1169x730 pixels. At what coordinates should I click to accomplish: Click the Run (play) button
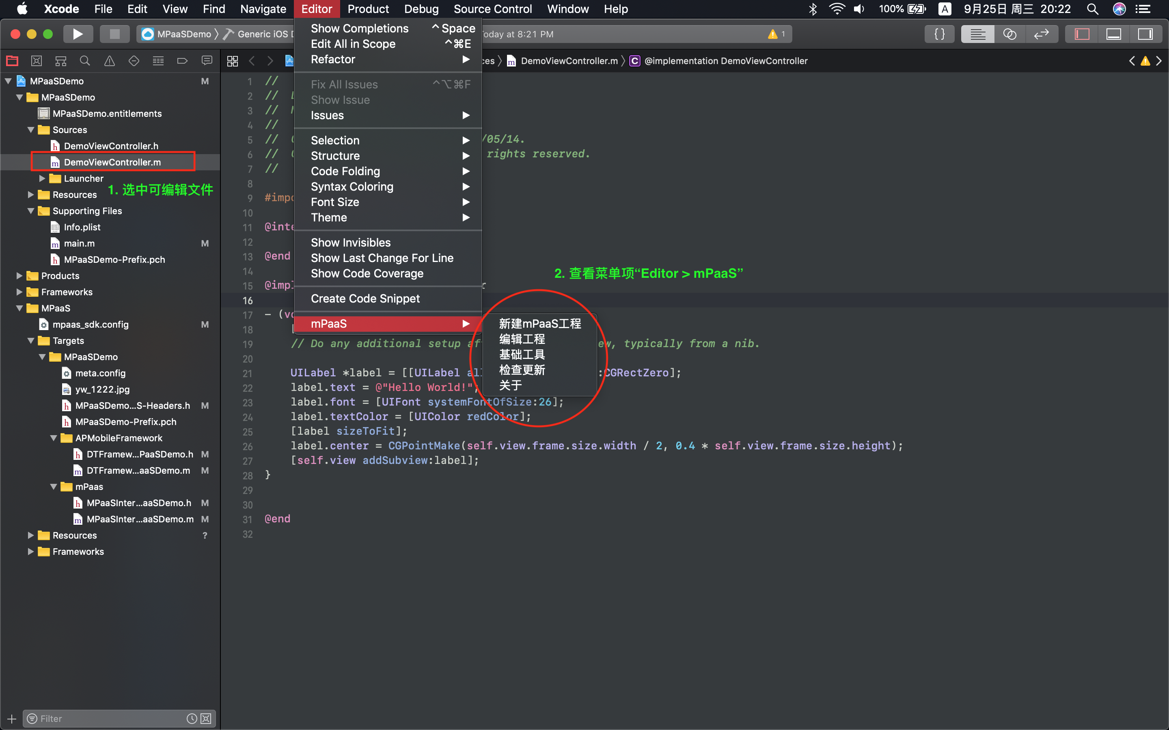click(x=78, y=34)
